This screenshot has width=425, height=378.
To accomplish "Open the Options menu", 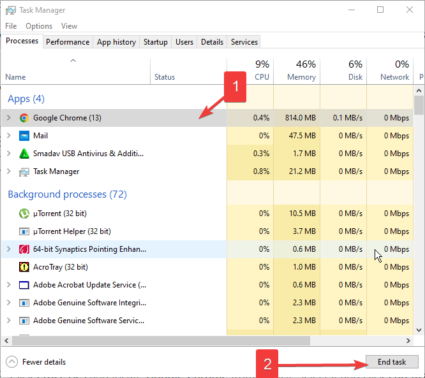I will [x=39, y=26].
